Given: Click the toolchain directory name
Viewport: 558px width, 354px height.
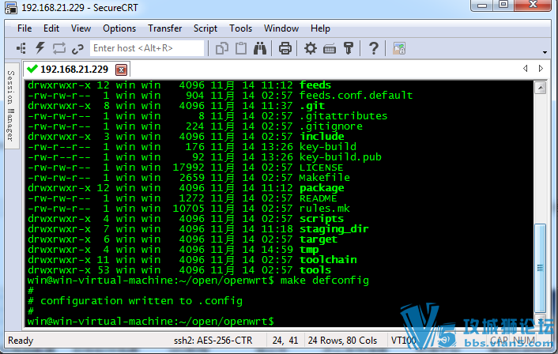Looking at the screenshot, I should 328,260.
